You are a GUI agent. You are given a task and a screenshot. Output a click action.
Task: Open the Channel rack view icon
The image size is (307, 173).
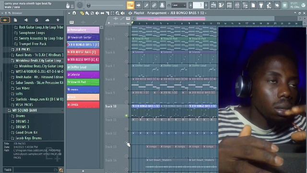click(229, 5)
